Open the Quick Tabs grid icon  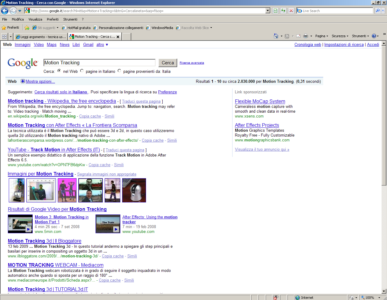[4, 37]
